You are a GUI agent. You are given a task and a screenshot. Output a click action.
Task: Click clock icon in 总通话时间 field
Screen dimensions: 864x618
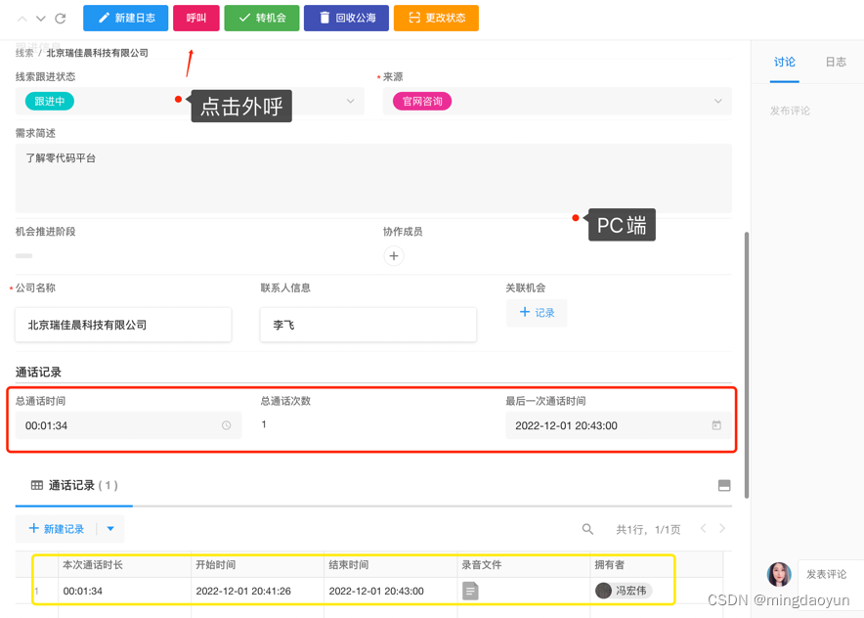227,425
